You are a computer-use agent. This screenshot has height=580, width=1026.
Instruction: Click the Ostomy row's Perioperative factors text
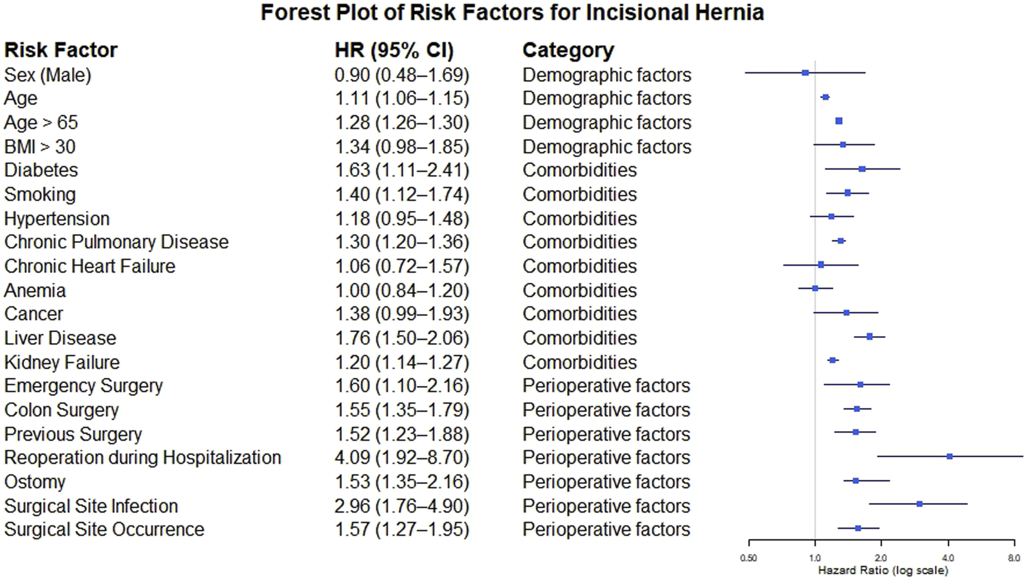pyautogui.click(x=606, y=481)
